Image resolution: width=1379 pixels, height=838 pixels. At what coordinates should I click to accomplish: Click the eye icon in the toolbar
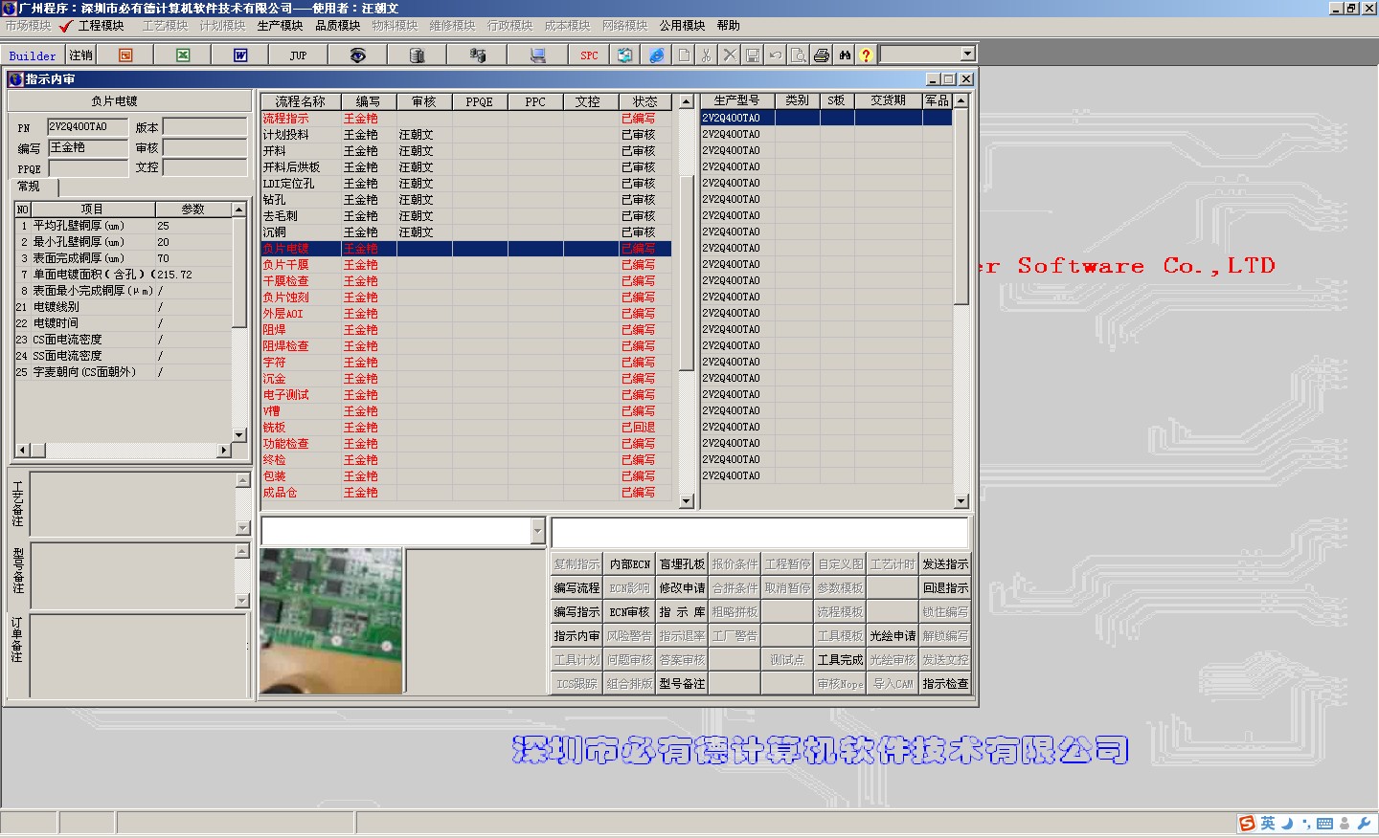pos(357,55)
